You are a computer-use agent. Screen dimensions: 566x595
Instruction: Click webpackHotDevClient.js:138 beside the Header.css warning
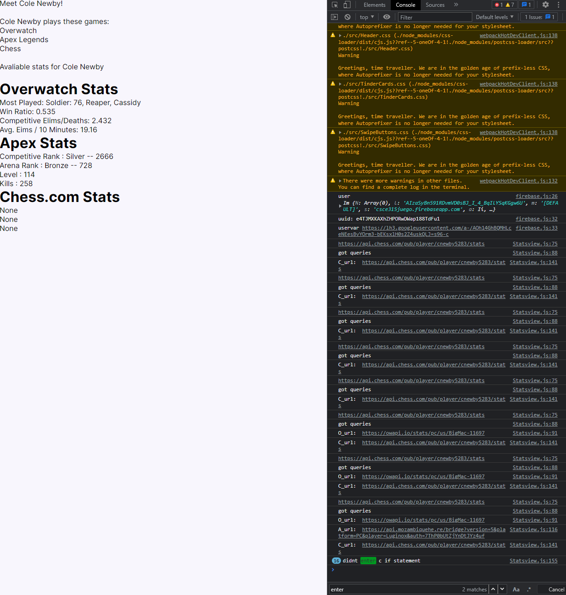519,36
